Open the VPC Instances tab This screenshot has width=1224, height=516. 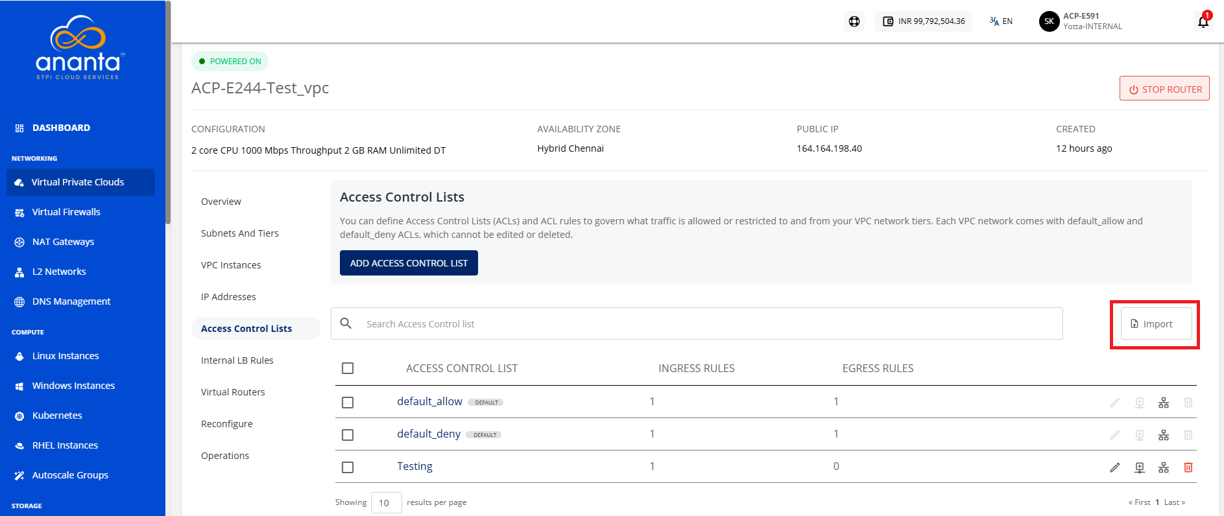point(231,265)
